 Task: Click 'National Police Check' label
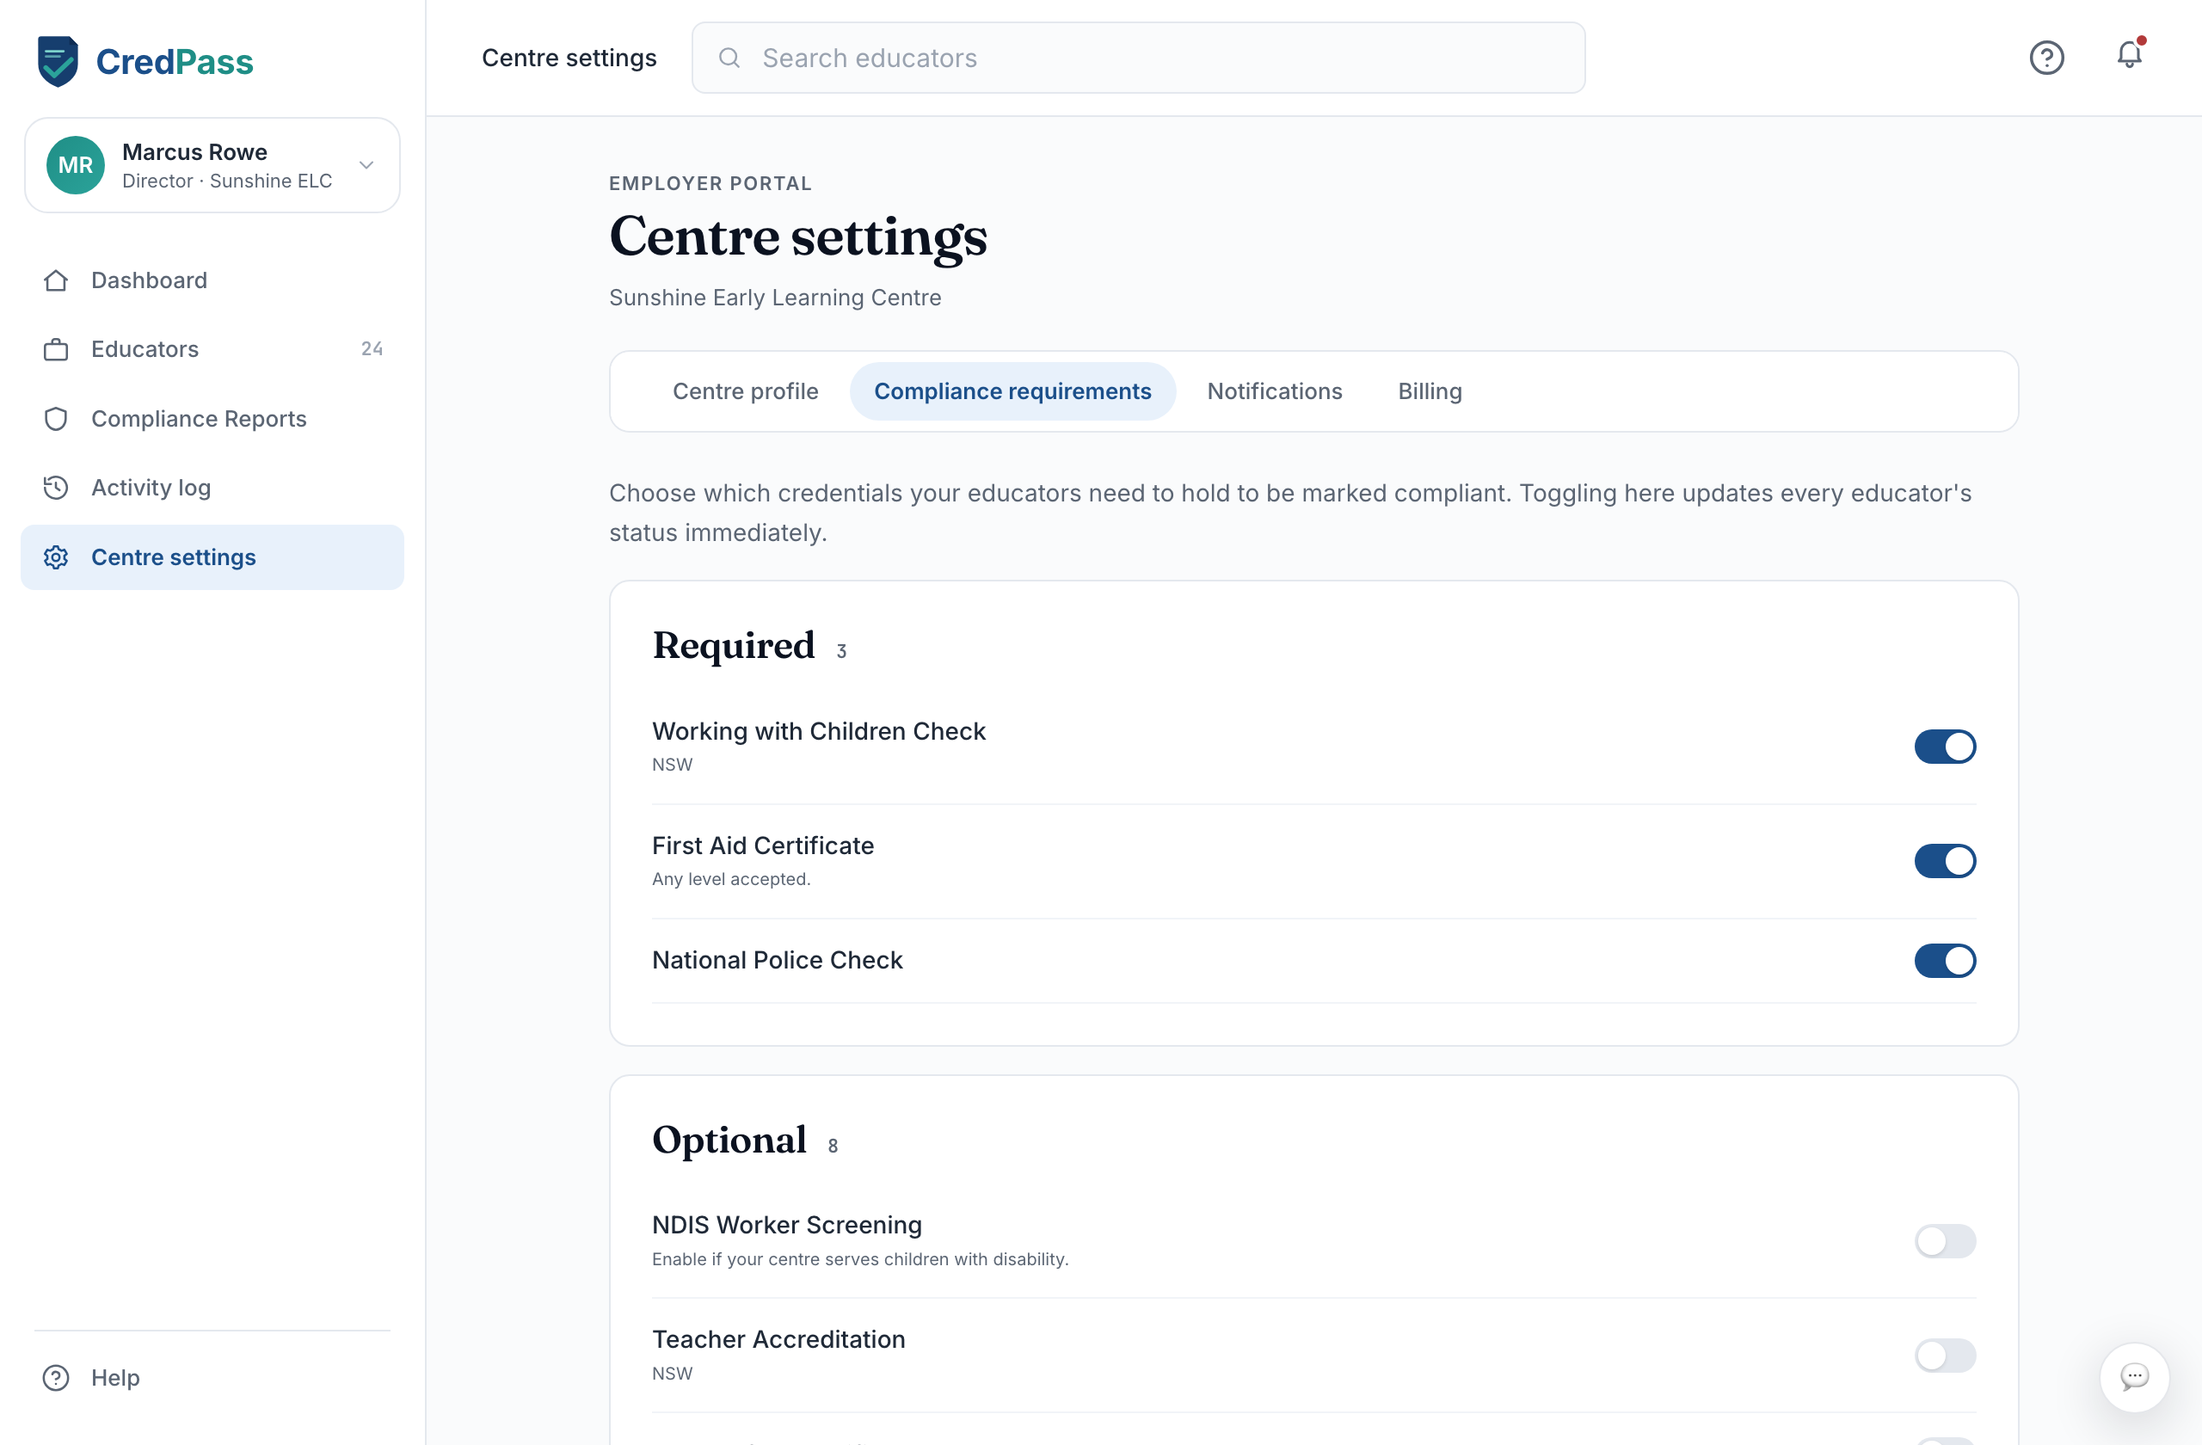pos(778,960)
